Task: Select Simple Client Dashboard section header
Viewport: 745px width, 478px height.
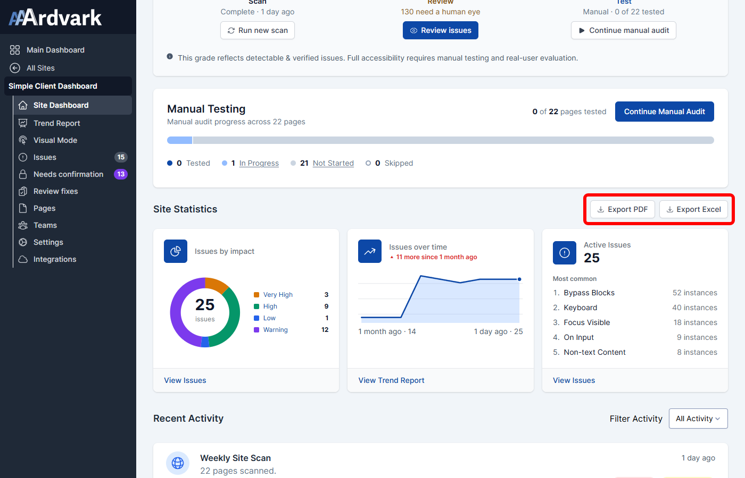Action: [x=68, y=86]
